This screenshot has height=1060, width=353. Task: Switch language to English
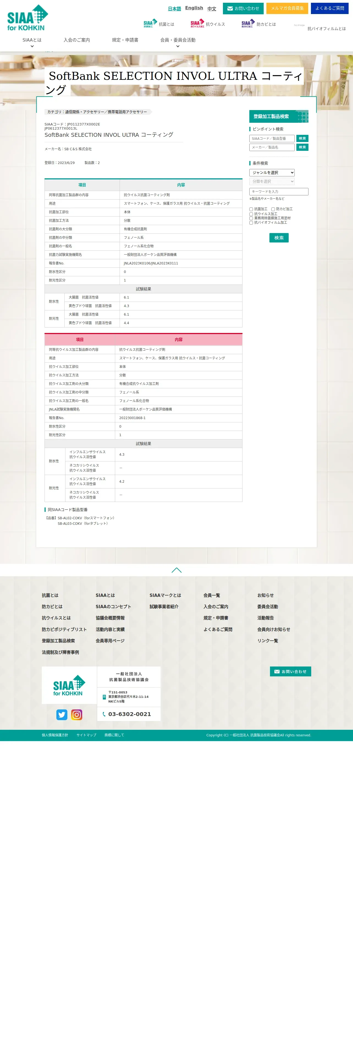click(194, 8)
